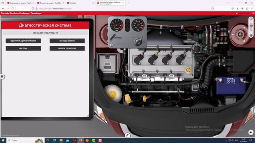Viewport: 255px width, 143px height.
Task: Open ИДЕНТИФИКАЦИЯ АВТОМОБИЛЯ in the diagnostic system
Action: click(23, 41)
